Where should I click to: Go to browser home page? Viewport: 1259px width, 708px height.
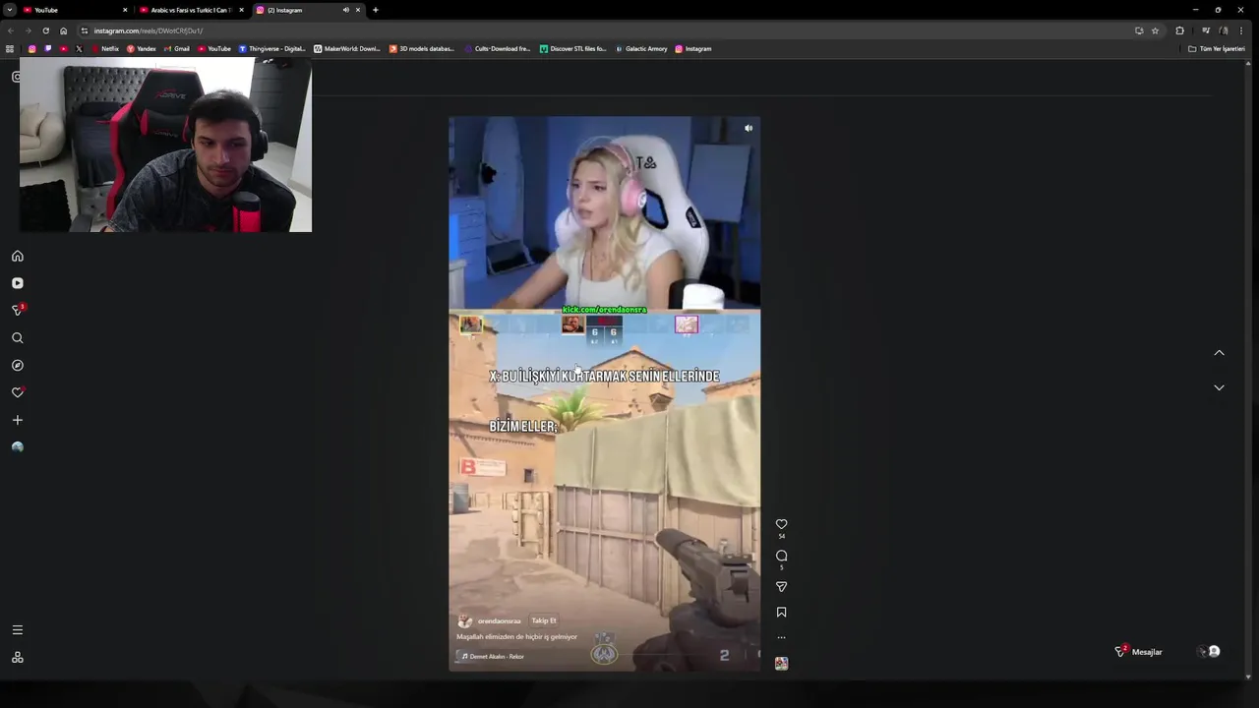point(63,30)
